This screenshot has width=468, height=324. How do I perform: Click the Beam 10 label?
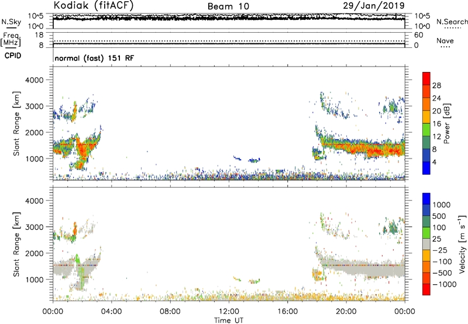pos(228,6)
